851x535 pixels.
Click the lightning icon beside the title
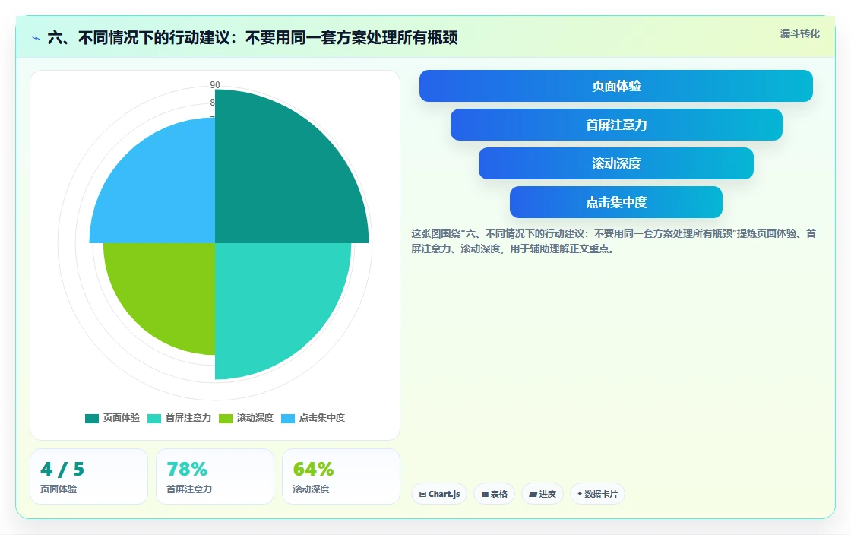tap(36, 38)
